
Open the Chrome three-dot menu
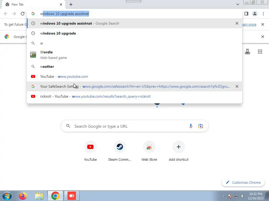point(263,14)
